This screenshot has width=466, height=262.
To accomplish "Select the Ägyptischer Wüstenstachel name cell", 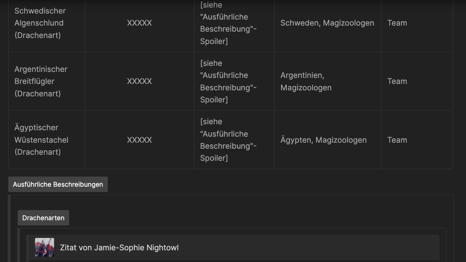I will tap(41, 140).
